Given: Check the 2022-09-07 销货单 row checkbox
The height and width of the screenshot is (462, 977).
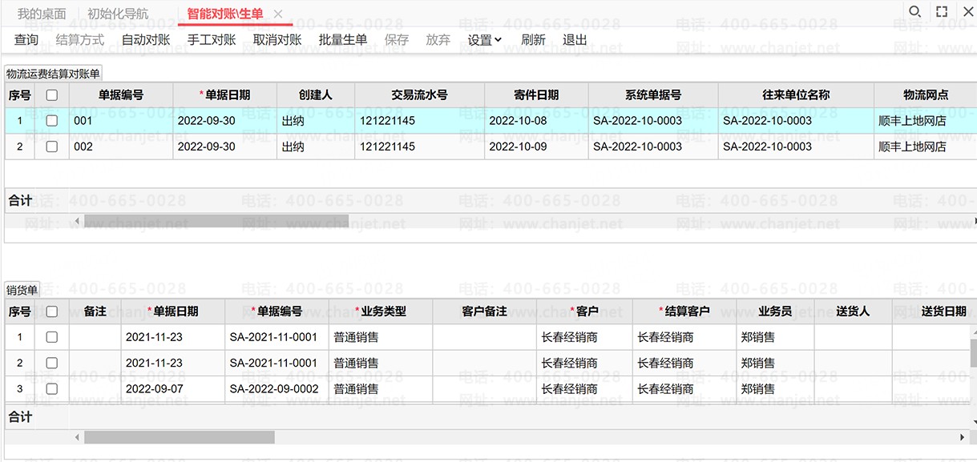Looking at the screenshot, I should click(52, 389).
